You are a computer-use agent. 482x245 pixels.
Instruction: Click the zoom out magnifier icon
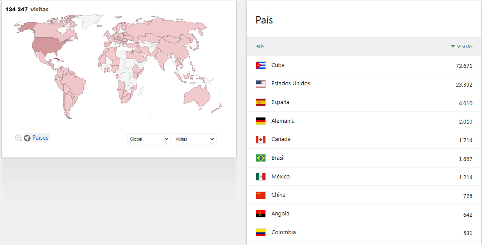[18, 138]
